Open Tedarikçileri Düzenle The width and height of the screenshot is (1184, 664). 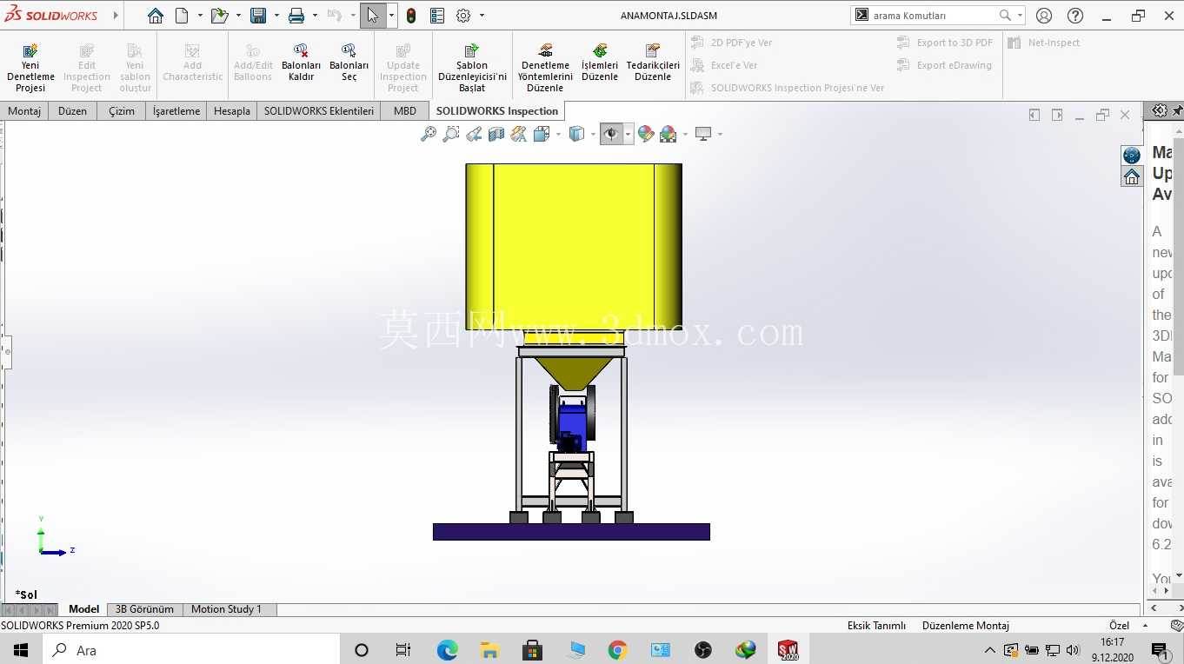653,63
